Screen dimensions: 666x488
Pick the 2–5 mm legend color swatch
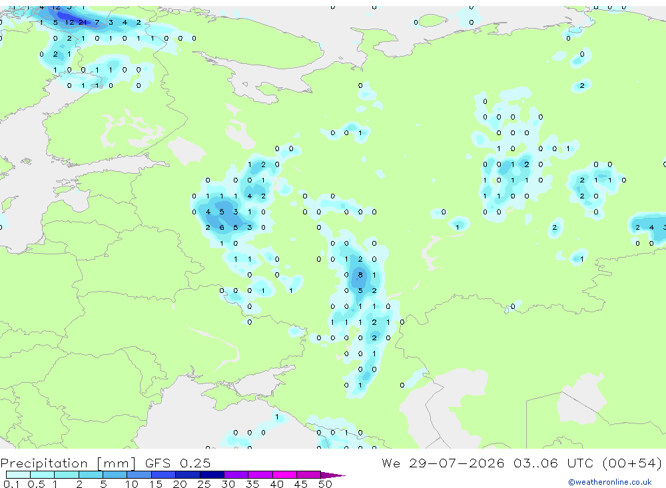91,475
